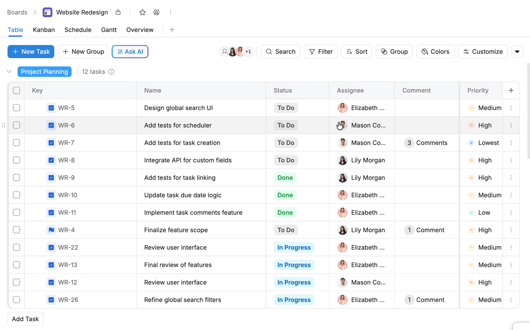Toggle the select-all header checkbox
The image size is (530, 330).
pos(16,90)
